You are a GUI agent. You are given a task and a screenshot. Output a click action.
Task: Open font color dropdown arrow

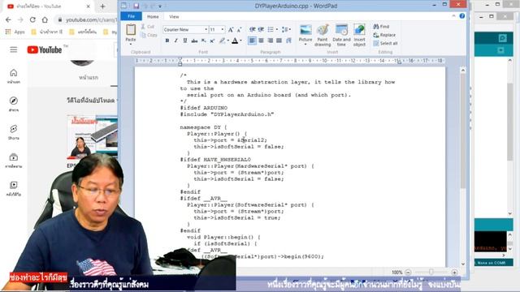[x=240, y=41]
